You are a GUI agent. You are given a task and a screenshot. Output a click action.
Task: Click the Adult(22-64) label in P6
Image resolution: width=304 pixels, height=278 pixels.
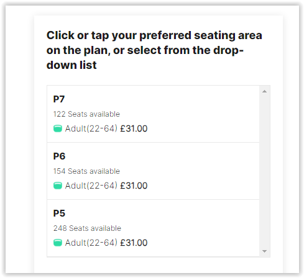coord(91,186)
